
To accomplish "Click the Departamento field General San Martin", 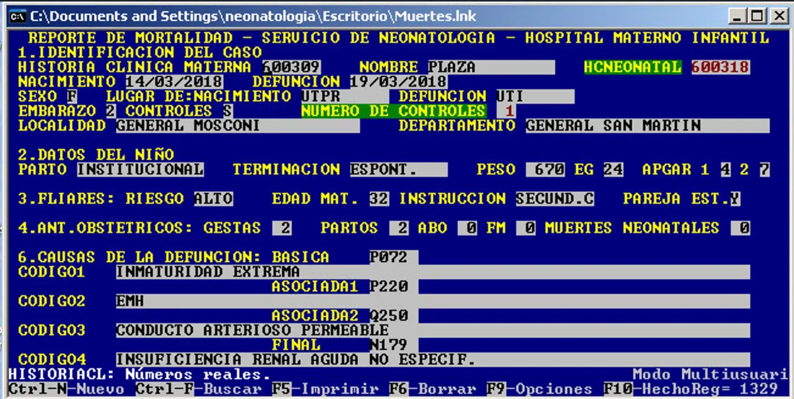I will pos(647,126).
